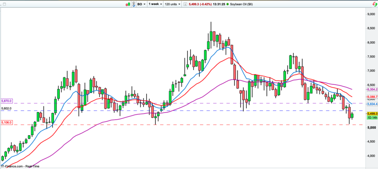Click the 9,000 price axis label
This screenshot has width=378, height=169.
tap(370, 14)
